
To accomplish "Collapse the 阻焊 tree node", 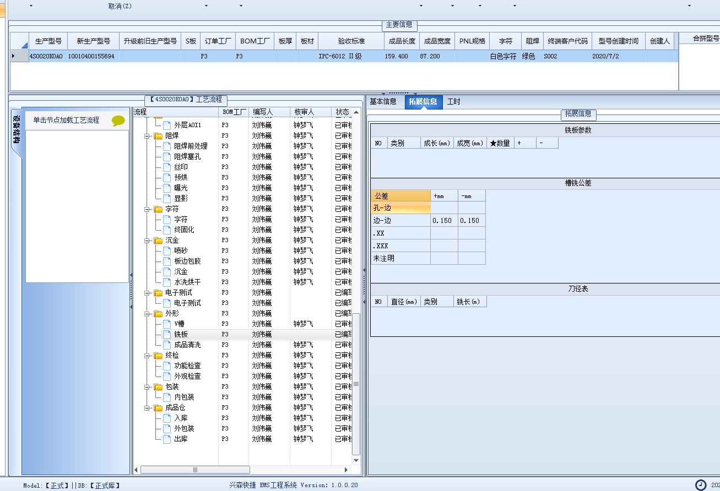I will [x=148, y=136].
